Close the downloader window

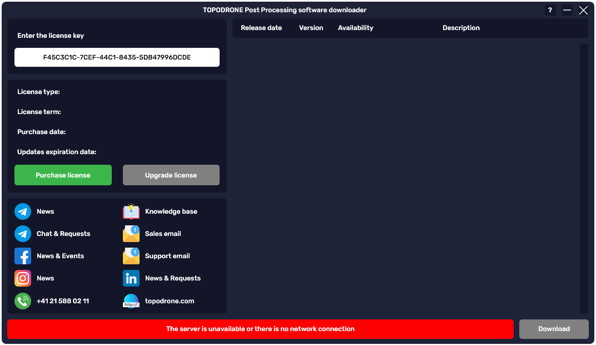tap(583, 10)
